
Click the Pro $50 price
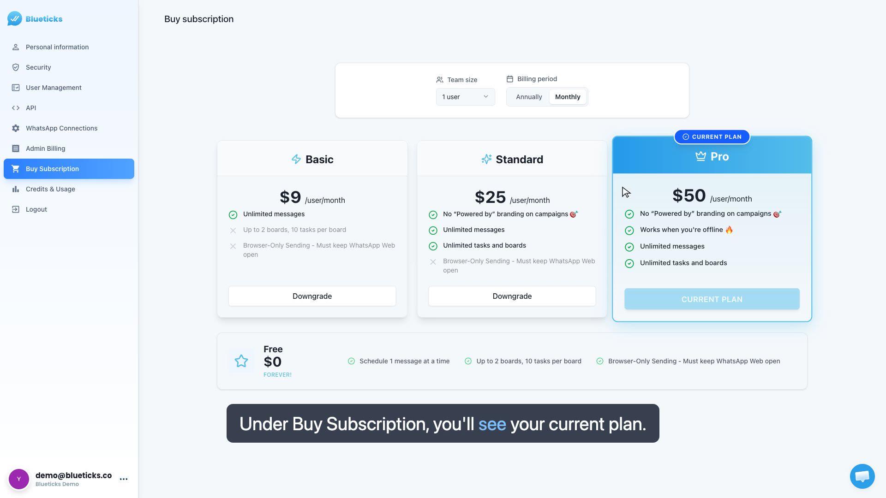(x=689, y=196)
